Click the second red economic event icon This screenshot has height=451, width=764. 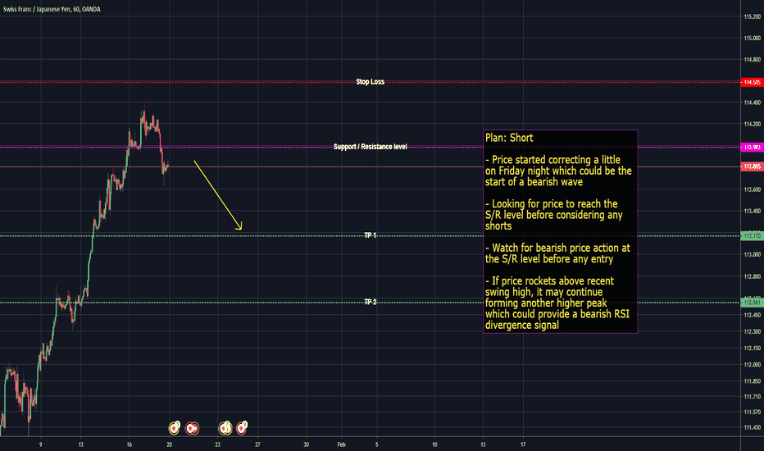(192, 427)
